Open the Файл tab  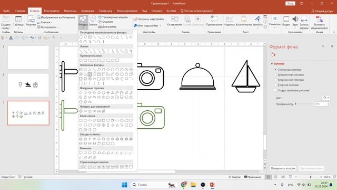click(6, 11)
